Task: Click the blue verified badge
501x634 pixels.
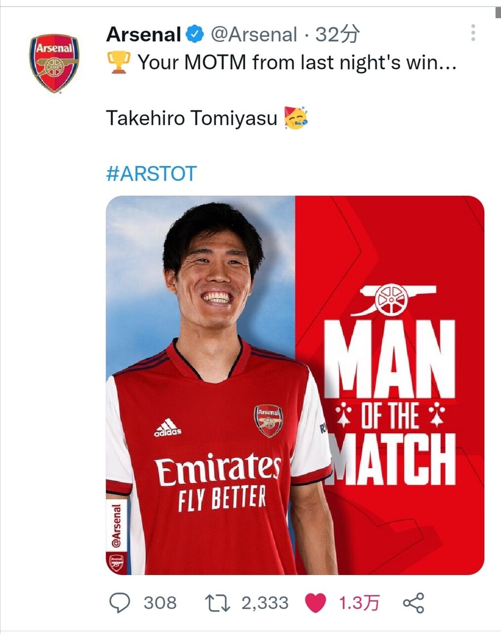Action: click(x=195, y=35)
